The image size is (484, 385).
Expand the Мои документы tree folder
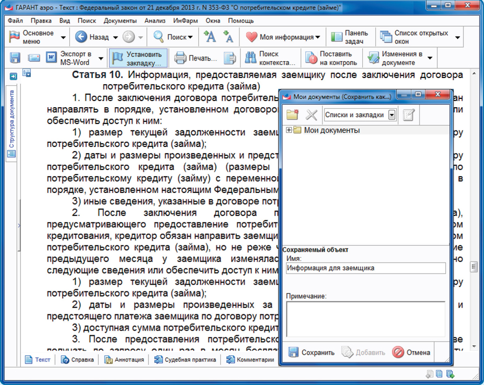pos(289,130)
